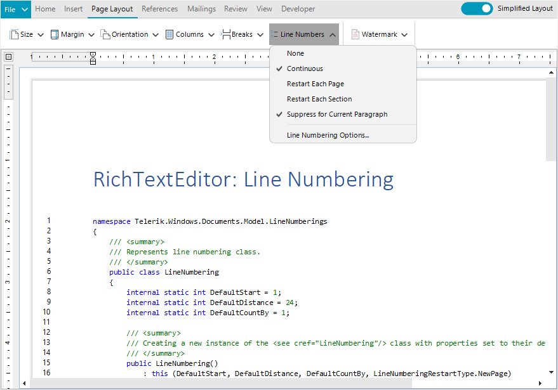
Task: Click the 'namespace' keyword on line 1
Action: coord(112,221)
